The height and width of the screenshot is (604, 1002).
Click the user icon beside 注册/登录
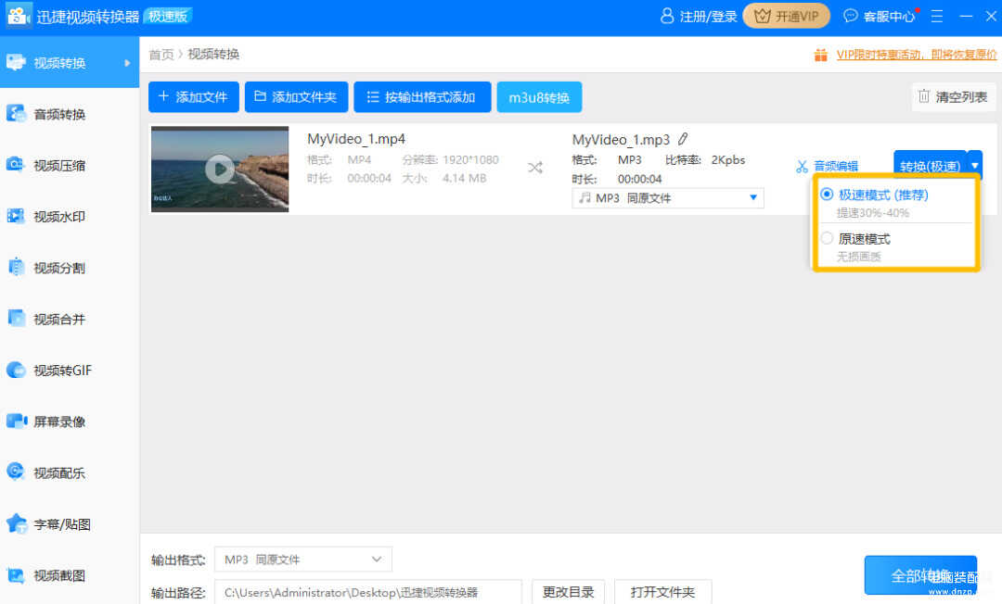coord(666,16)
